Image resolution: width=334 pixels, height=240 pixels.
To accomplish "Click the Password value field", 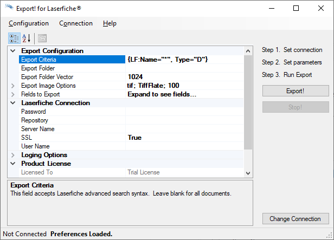I will click(184, 112).
